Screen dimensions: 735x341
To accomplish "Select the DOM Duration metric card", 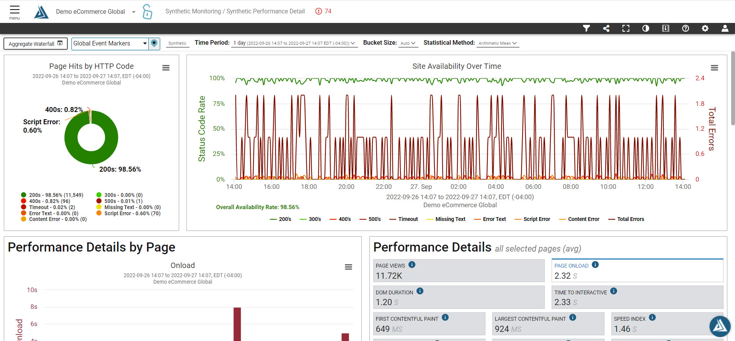I will click(459, 297).
